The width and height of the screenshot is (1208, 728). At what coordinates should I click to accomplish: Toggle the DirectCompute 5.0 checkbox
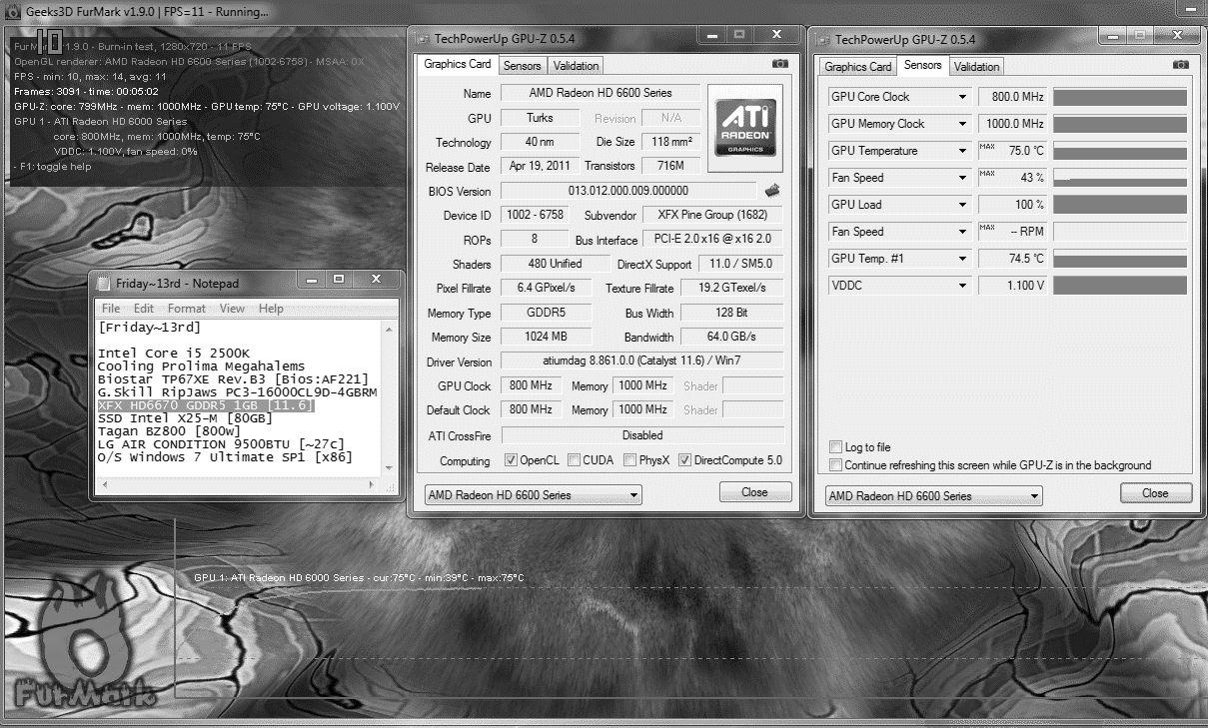point(684,460)
